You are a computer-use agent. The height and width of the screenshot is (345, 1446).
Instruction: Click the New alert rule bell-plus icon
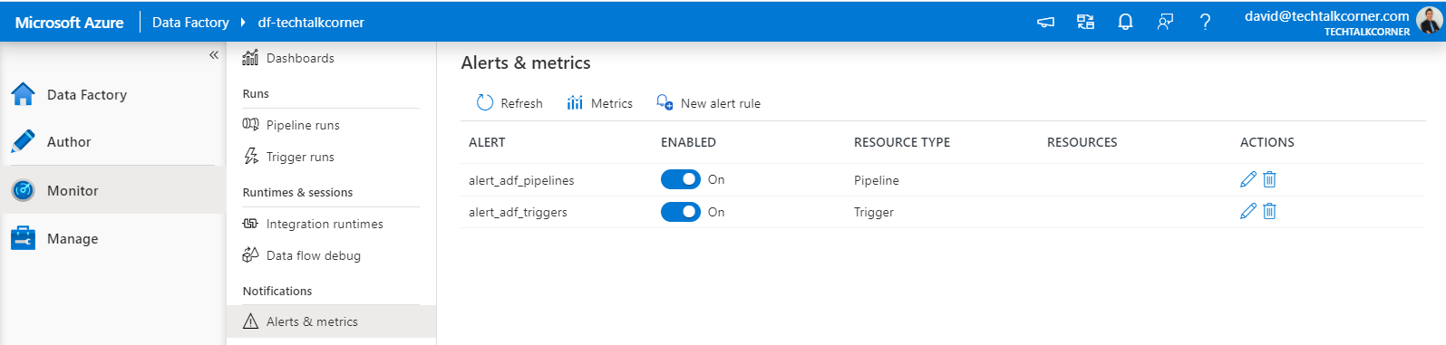[x=665, y=102]
